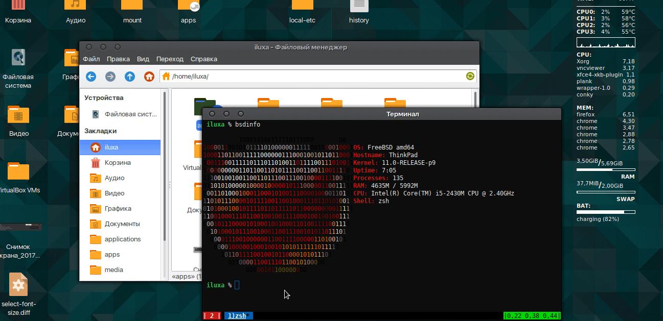663x321 pixels.
Task: Open Корзина bookmark in the file manager sidebar
Action: 121,162
